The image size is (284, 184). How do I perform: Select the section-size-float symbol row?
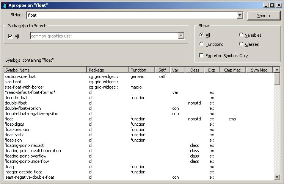tap(20, 76)
